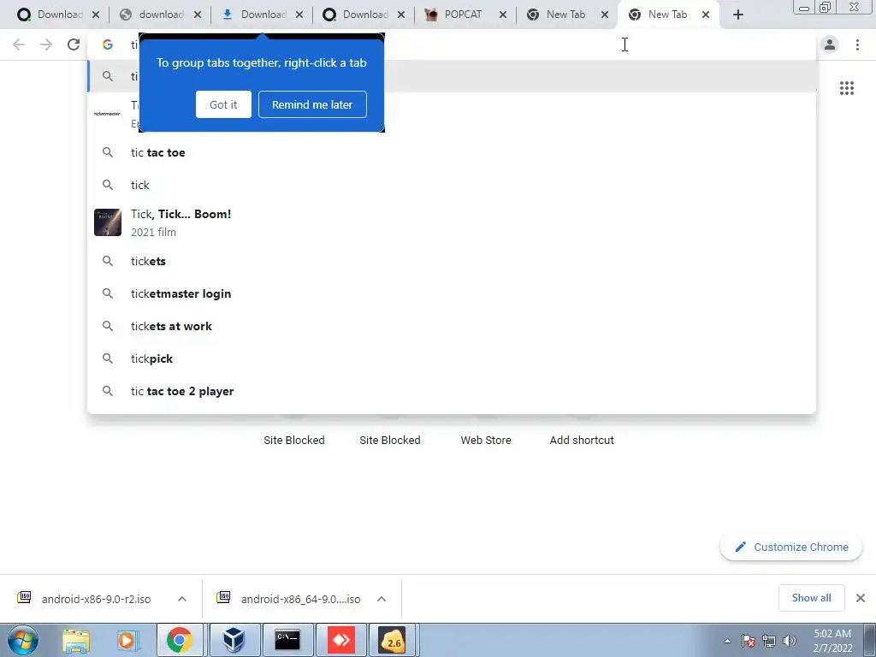Click Remind me later button
Image resolution: width=876 pixels, height=657 pixels.
pyautogui.click(x=312, y=104)
